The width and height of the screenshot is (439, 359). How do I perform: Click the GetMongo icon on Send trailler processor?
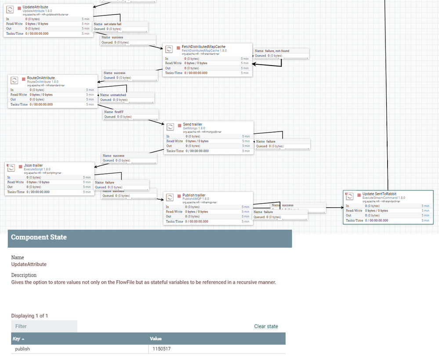pos(171,127)
